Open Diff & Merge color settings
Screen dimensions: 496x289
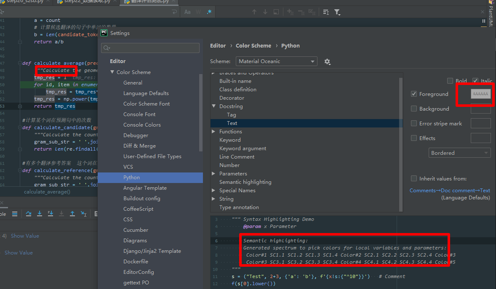click(x=139, y=146)
